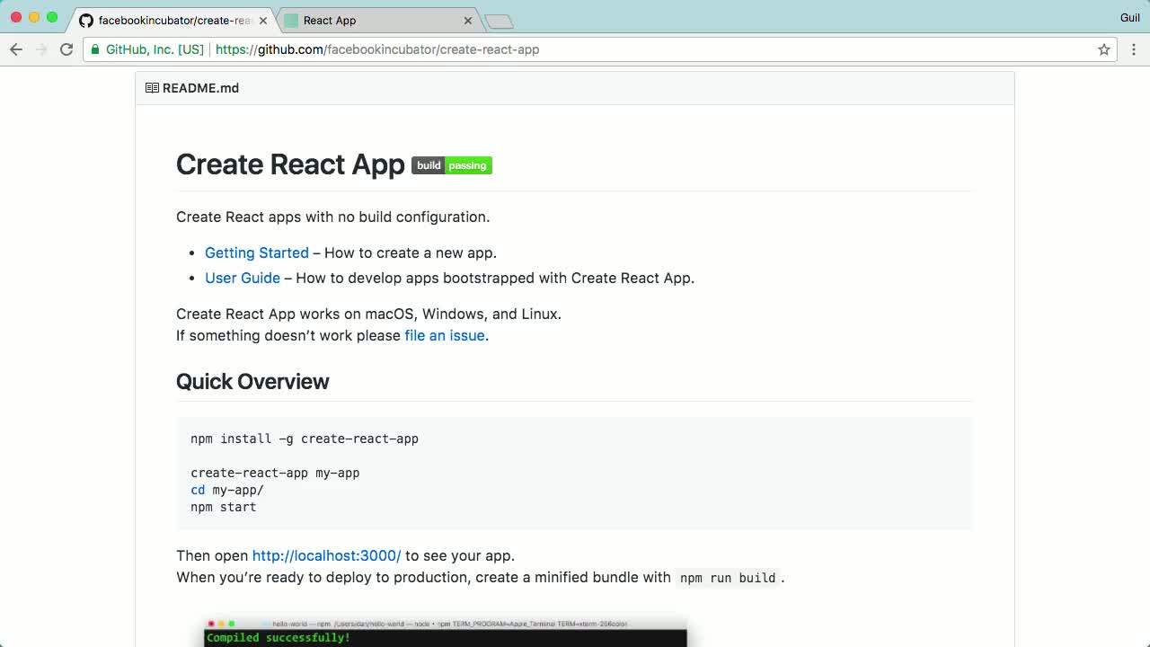
Task: Click the README book icon
Action: (152, 88)
